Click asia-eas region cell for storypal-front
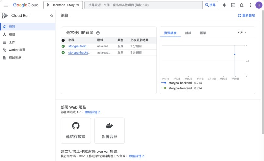Viewport: 264px width, 161px height. 104,46
